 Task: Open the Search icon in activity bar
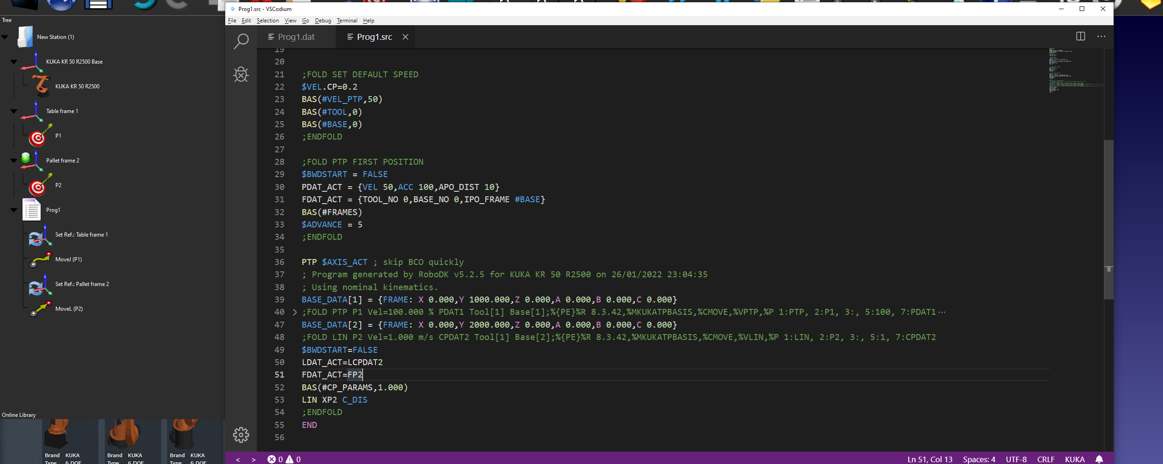coord(241,41)
